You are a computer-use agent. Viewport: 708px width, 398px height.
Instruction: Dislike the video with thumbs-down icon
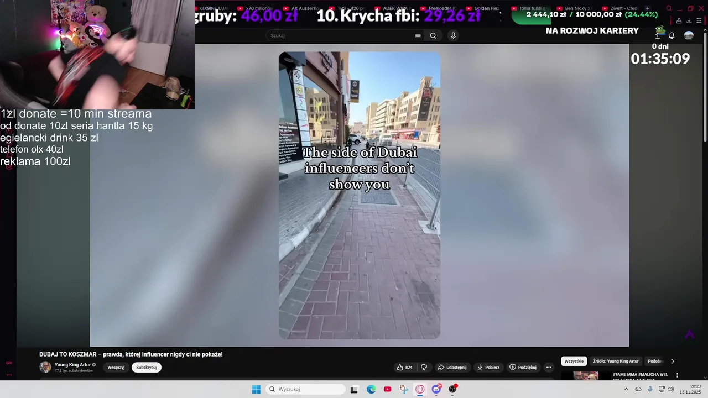(x=424, y=367)
